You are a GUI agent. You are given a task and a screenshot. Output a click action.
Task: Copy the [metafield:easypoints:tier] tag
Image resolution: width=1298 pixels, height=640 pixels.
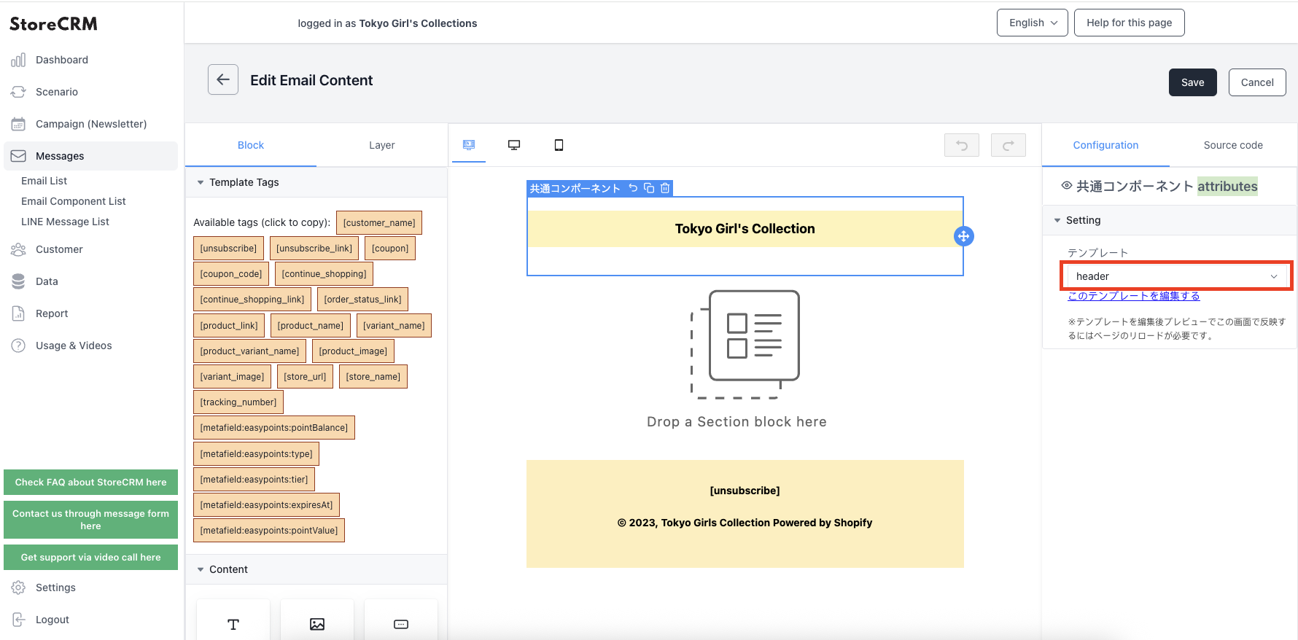pyautogui.click(x=254, y=480)
